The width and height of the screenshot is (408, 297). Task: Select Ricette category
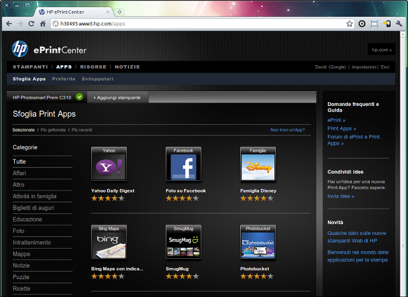tap(21, 289)
